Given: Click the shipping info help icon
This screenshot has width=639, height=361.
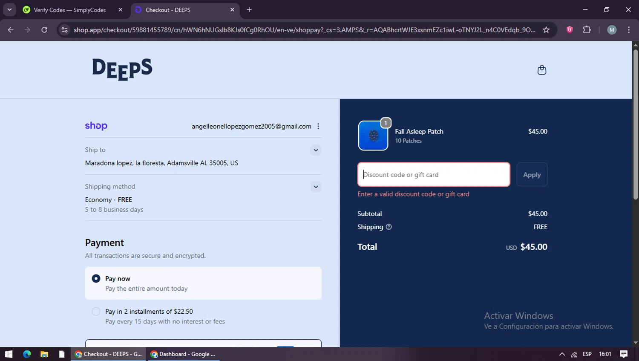Looking at the screenshot, I should pyautogui.click(x=389, y=227).
